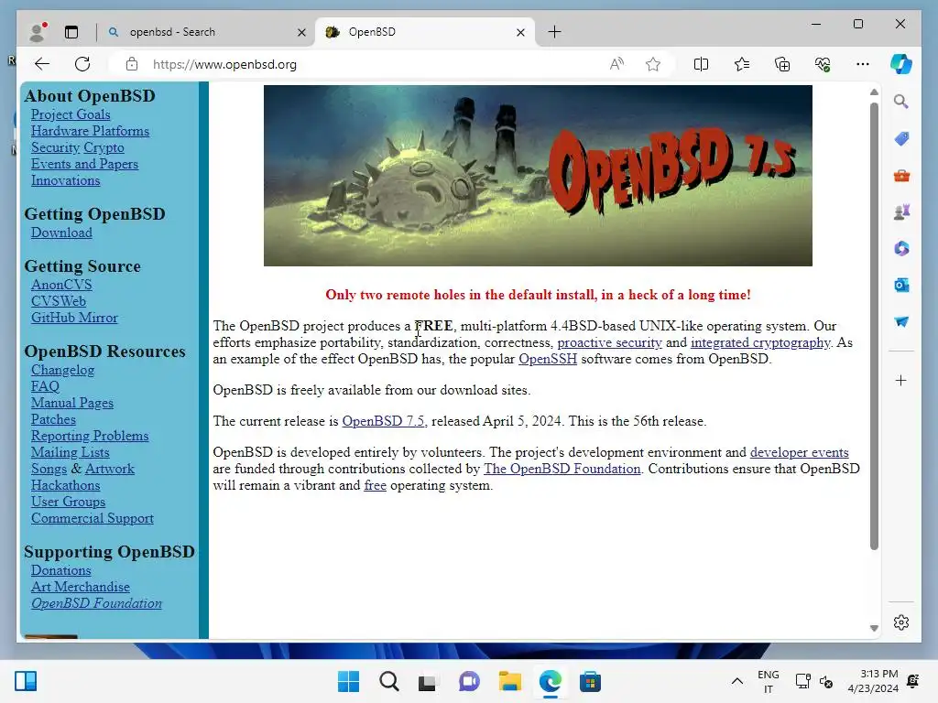938x703 pixels.
Task: Click the OpenBSD 7.5 banner image
Action: pos(538,176)
